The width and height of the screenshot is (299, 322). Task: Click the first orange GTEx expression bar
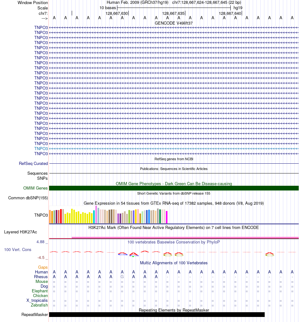click(x=50, y=216)
